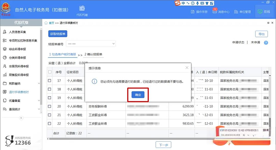The image size is (276, 150).
Task: Expand the 查询统计 sidebar group
Action: 39,109
